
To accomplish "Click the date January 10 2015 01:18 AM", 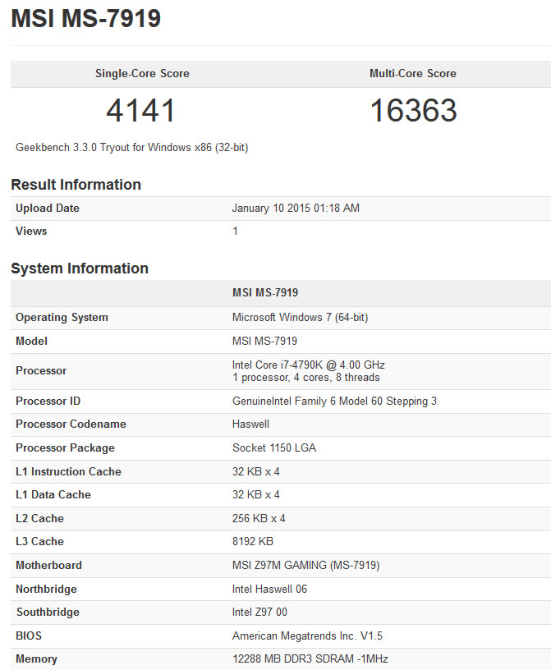I will coord(296,208).
